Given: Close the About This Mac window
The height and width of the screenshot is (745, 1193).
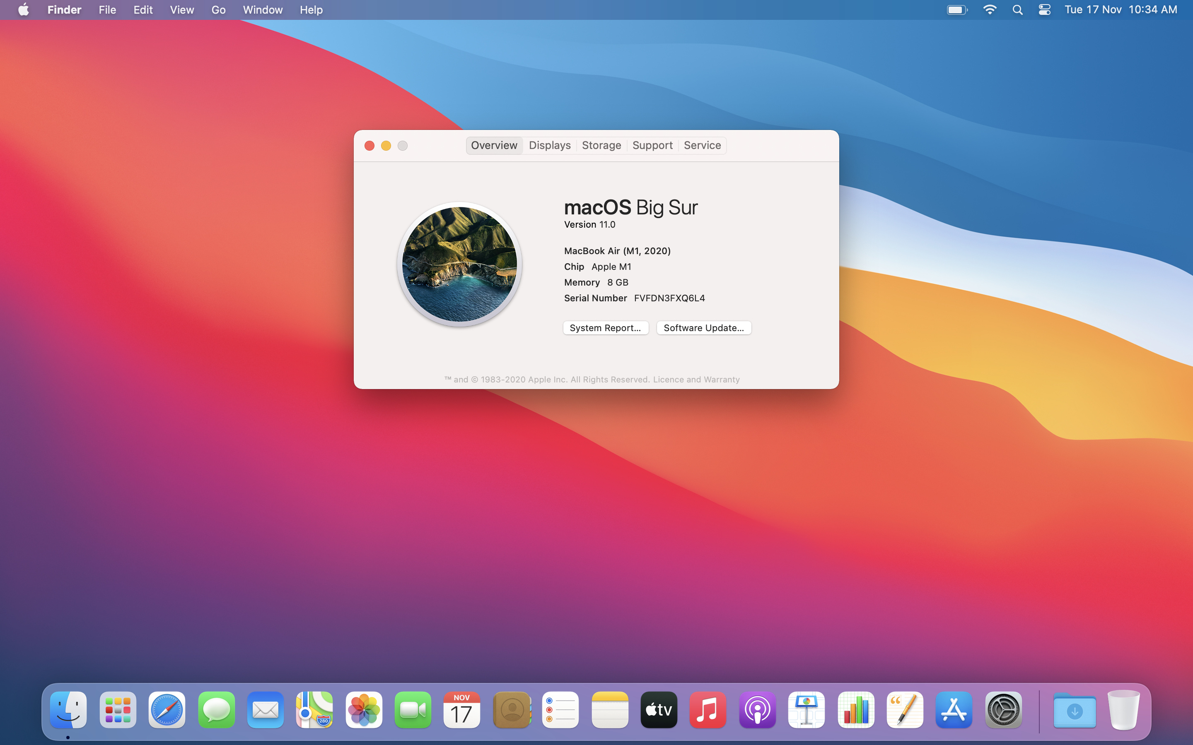Looking at the screenshot, I should [369, 146].
